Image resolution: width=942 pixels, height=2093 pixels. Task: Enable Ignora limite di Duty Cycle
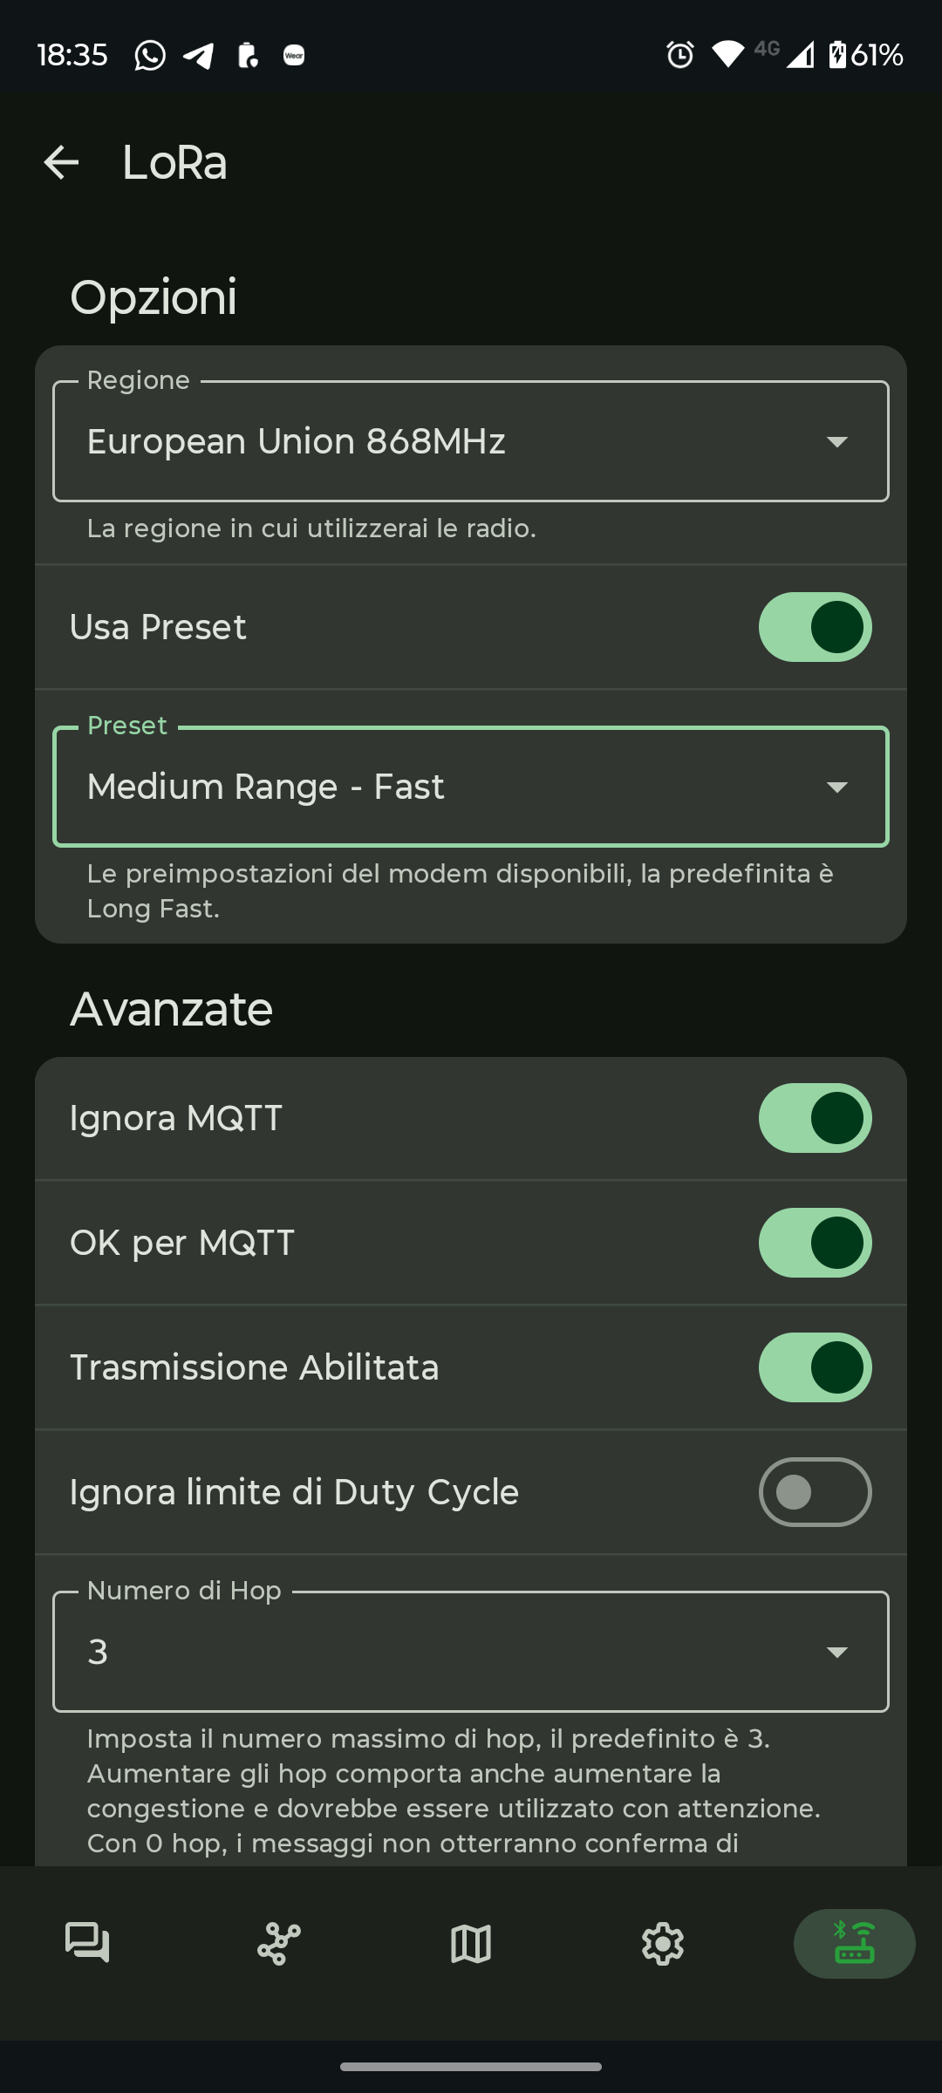click(x=815, y=1492)
